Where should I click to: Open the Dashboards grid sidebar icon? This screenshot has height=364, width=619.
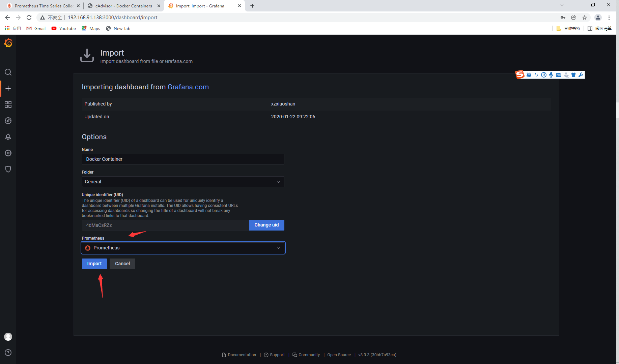click(8, 104)
